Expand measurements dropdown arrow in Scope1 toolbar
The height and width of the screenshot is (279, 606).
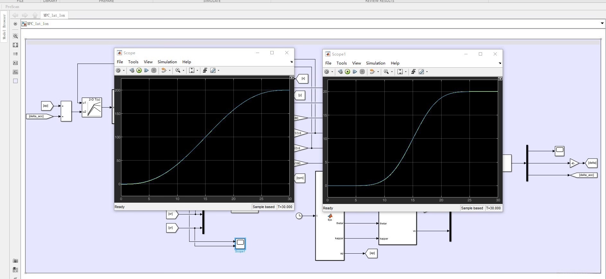pos(427,72)
